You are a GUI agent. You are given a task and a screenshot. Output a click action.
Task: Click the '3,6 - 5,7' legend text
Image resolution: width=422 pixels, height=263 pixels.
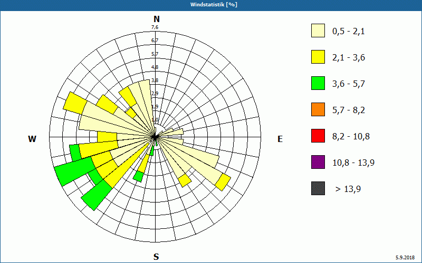point(349,84)
